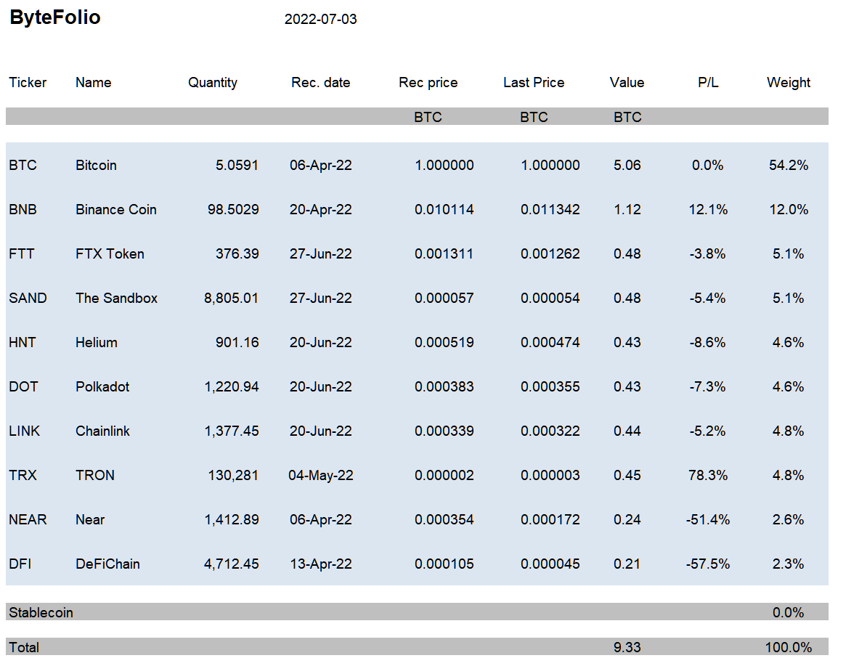The image size is (846, 666).
Task: Click the Near name cell
Action: pos(90,519)
